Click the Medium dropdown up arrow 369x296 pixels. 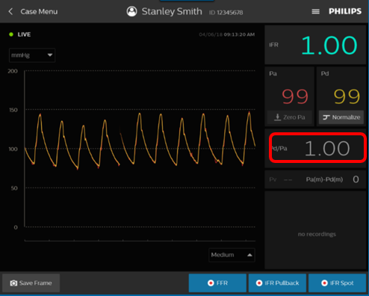click(249, 255)
